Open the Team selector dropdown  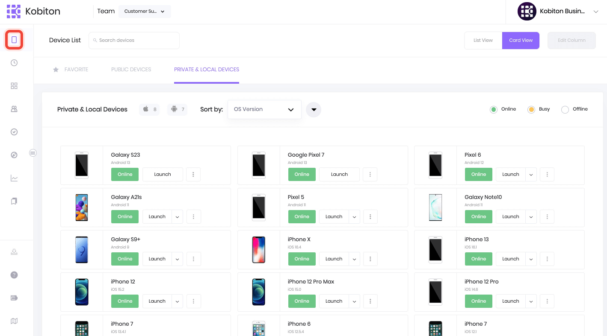(145, 12)
